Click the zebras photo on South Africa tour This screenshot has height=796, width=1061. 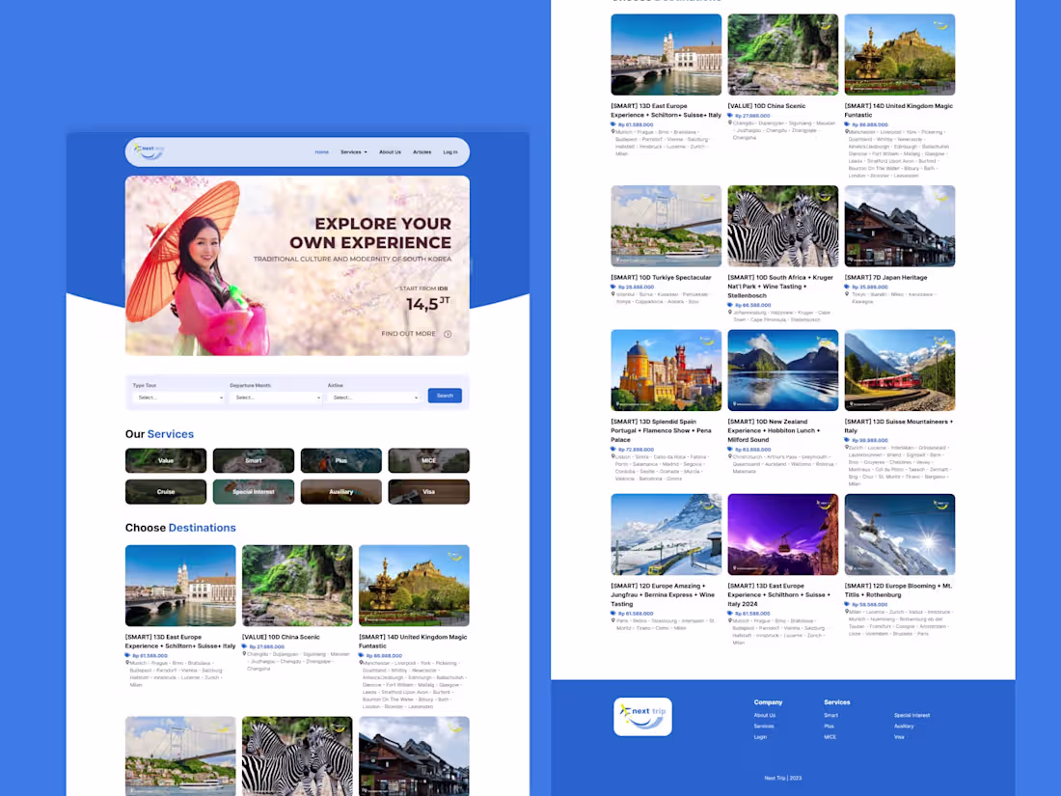(782, 225)
